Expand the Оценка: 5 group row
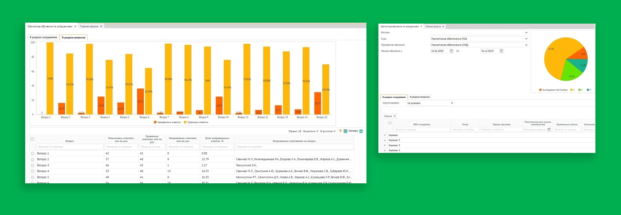Image resolution: width=621 pixels, height=215 pixels. point(385,140)
